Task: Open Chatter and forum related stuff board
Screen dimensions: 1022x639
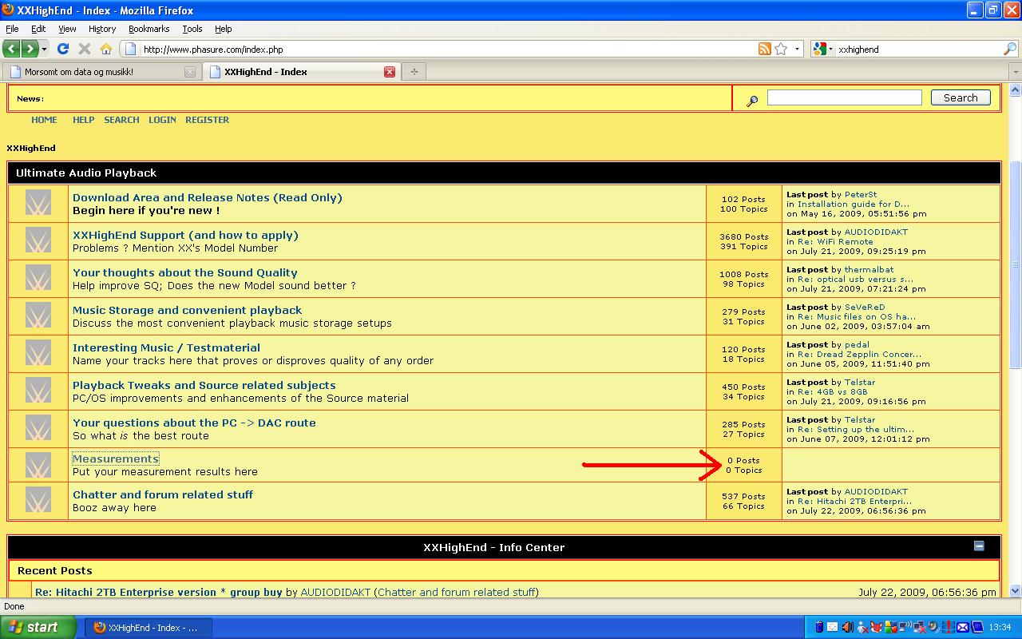Action: tap(163, 494)
